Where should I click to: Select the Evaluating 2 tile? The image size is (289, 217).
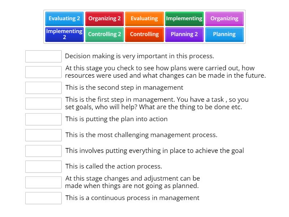64,18
